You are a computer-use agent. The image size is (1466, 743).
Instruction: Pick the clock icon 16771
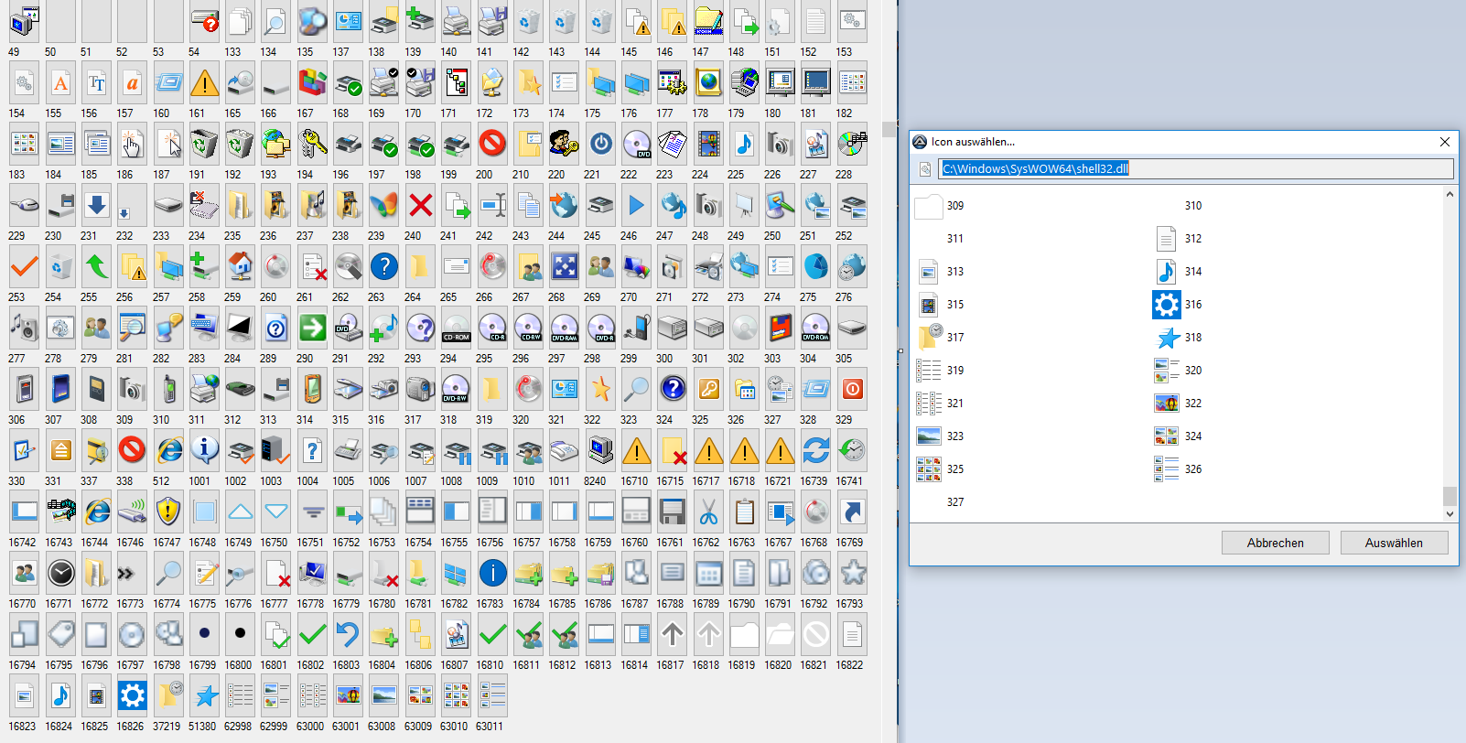click(60, 573)
